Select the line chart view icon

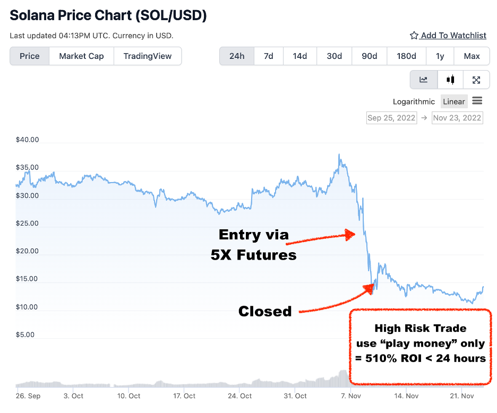click(x=423, y=80)
